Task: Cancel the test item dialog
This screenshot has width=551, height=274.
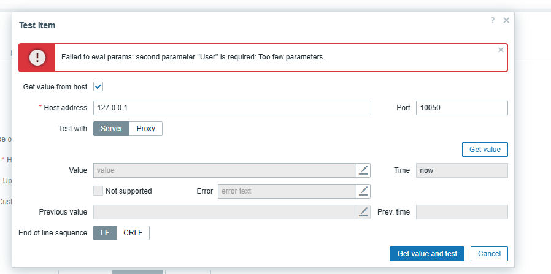Action: click(x=489, y=254)
